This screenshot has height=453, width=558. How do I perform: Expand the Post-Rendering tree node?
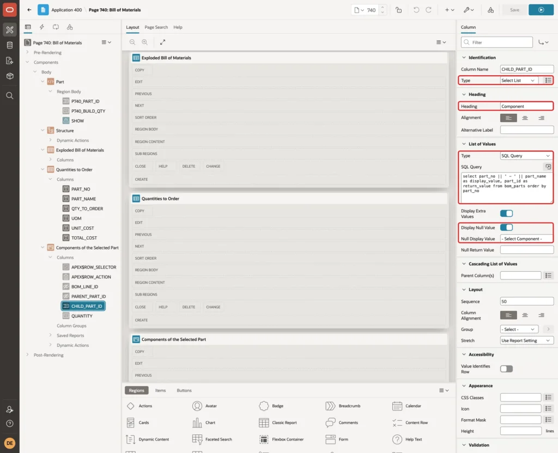click(x=27, y=355)
